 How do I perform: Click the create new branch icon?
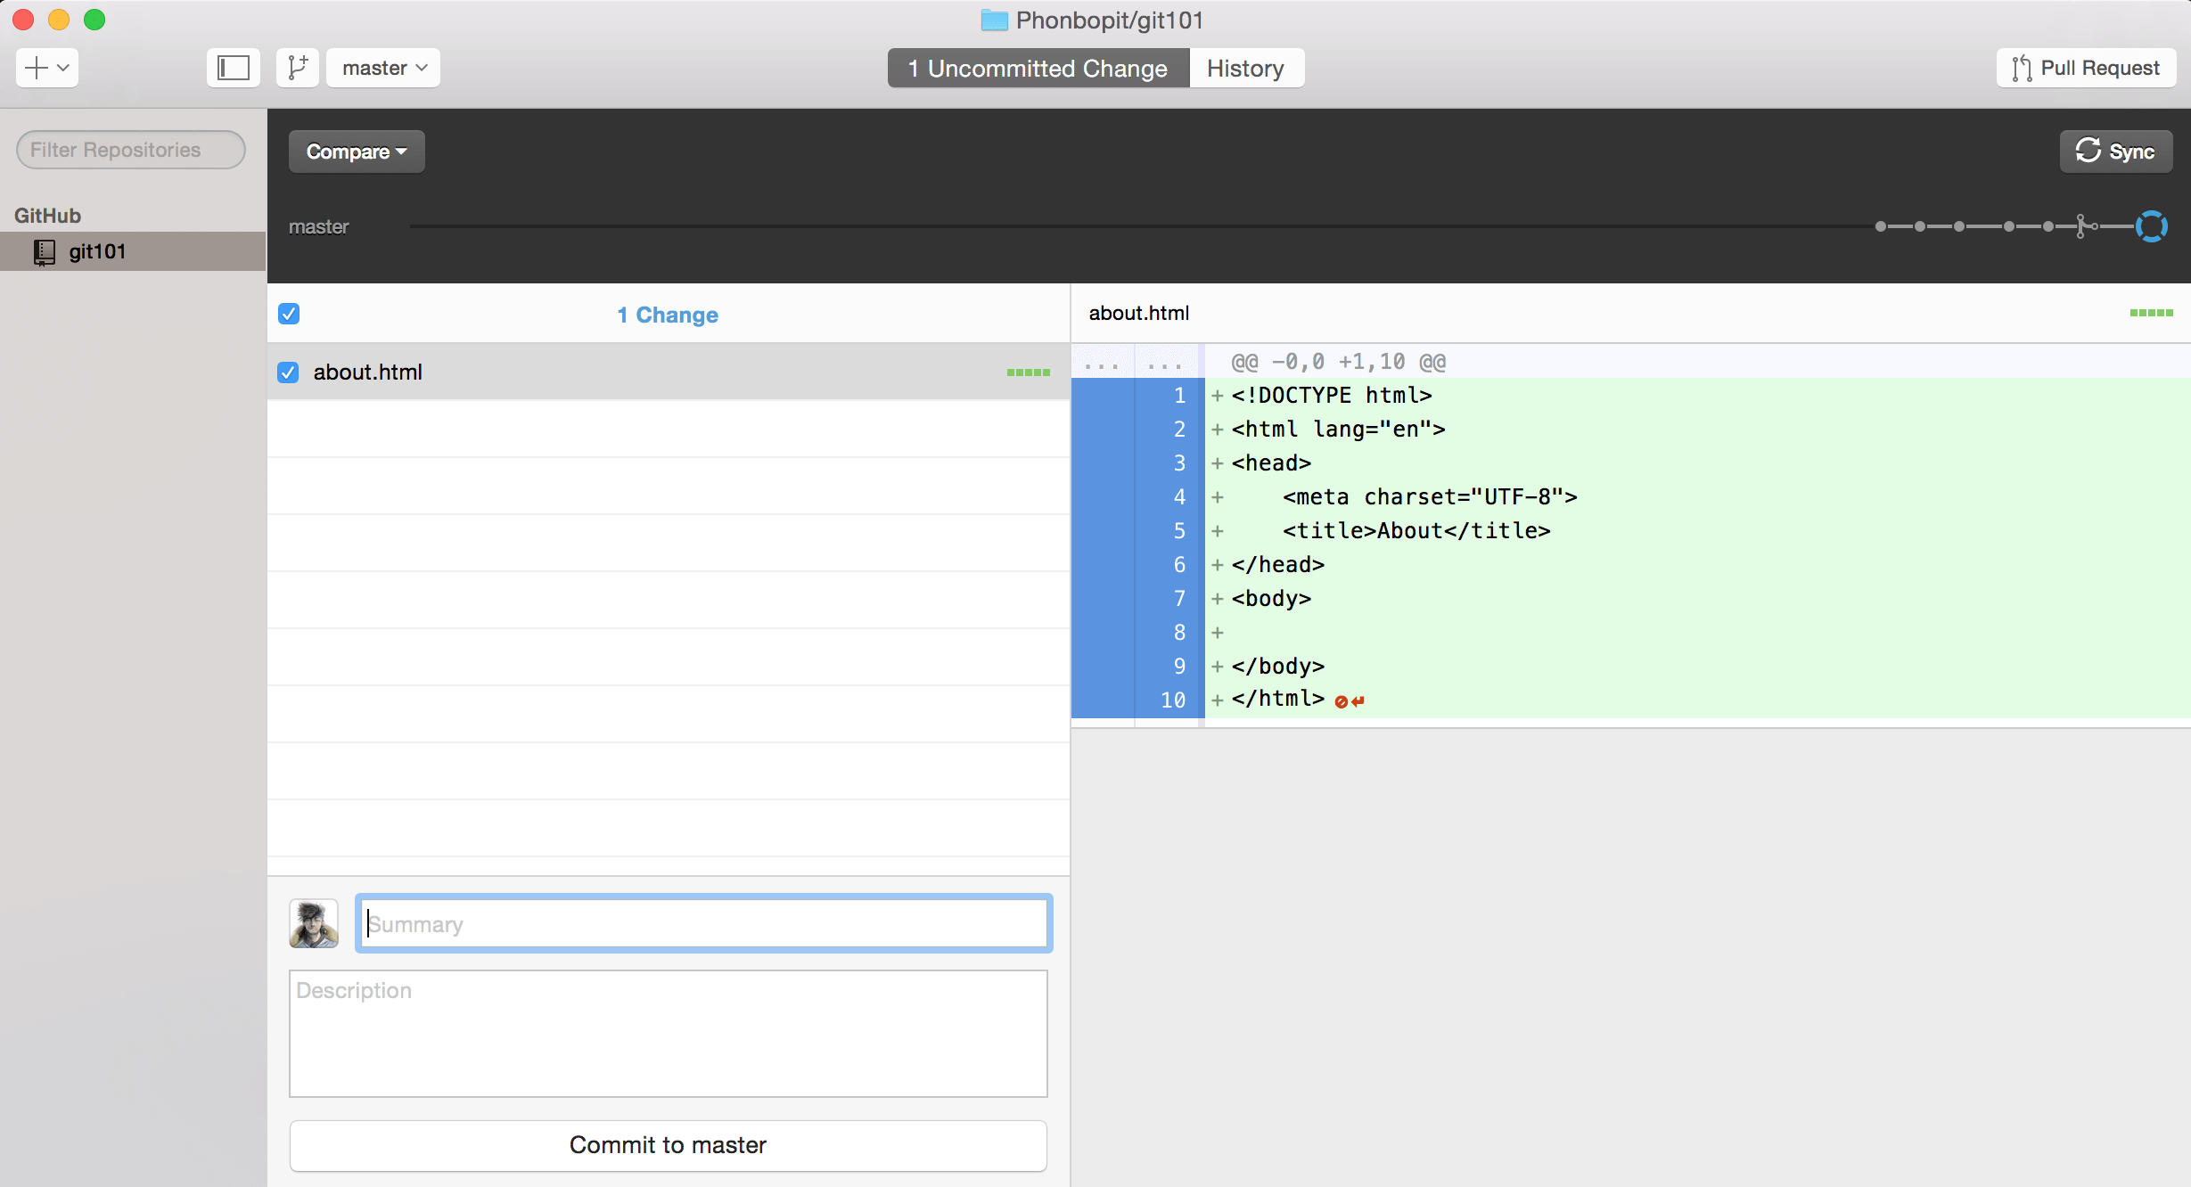pos(298,68)
